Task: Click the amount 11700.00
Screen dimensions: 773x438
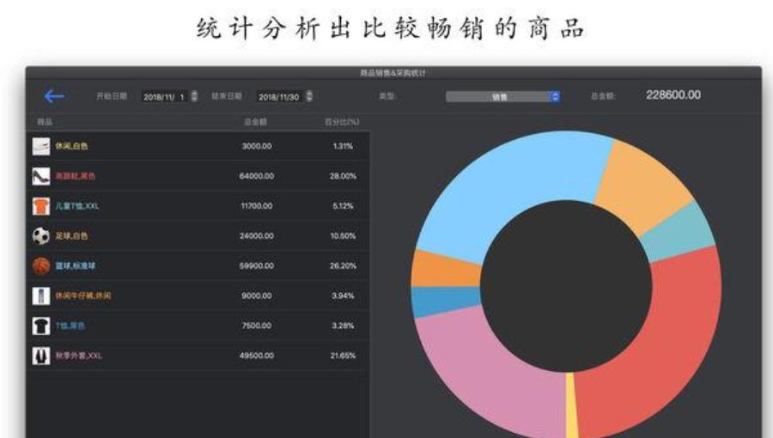Action: [256, 206]
